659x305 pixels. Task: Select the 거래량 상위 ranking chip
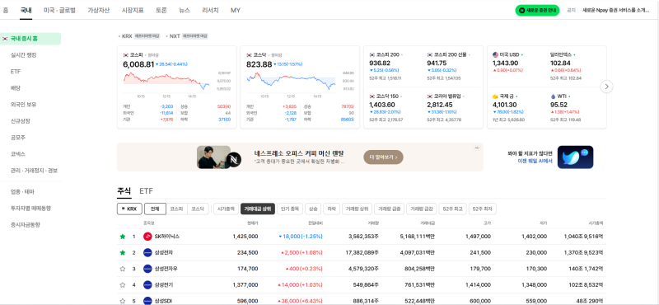(357, 209)
